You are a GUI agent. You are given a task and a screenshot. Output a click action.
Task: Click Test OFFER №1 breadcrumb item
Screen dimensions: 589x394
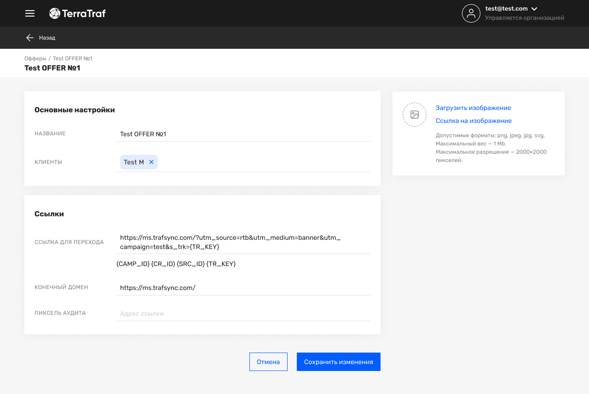73,58
